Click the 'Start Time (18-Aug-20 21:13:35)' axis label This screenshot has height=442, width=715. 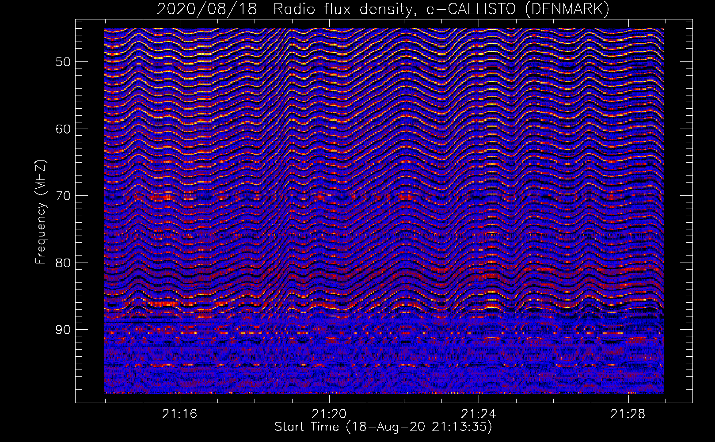pyautogui.click(x=383, y=427)
